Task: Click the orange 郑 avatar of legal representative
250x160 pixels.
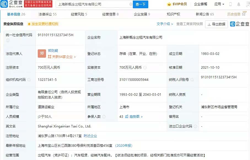Action: [x=42, y=54]
